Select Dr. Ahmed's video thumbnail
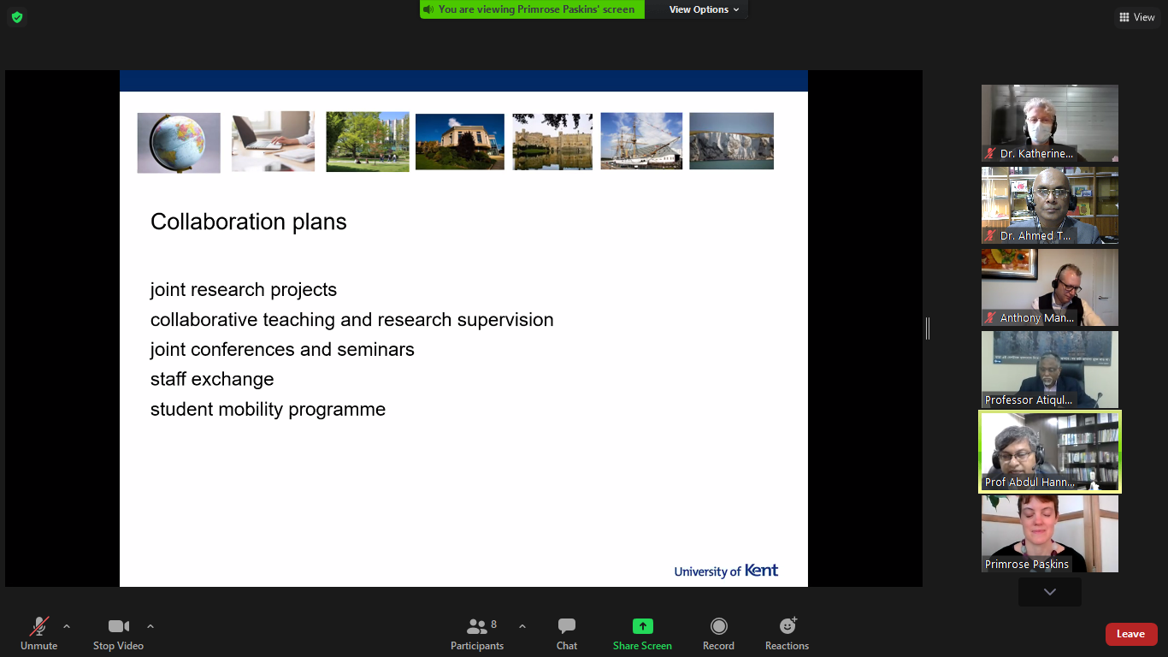1168x657 pixels. coord(1050,205)
